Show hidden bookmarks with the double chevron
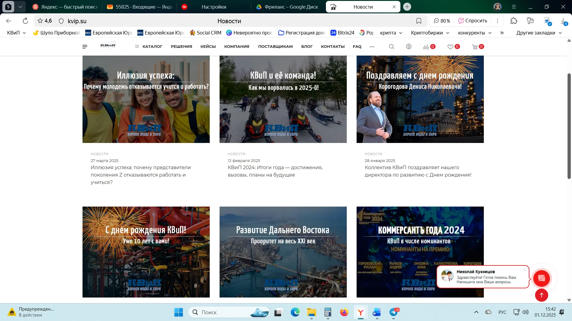The image size is (572, 321). pos(502,33)
